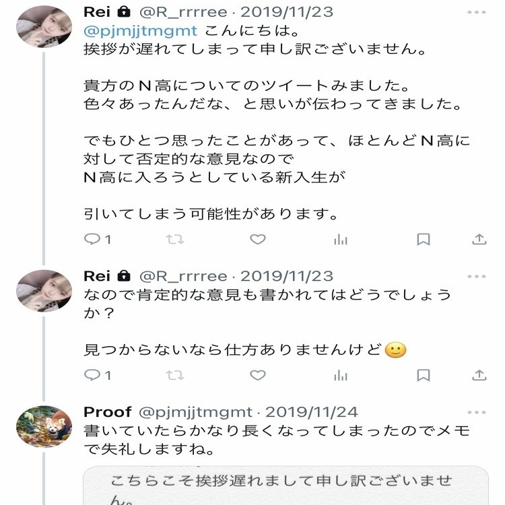Viewport: 505px width, 505px height.
Task: Open the @pjmjjtmgmt mention link
Action: coord(140,30)
